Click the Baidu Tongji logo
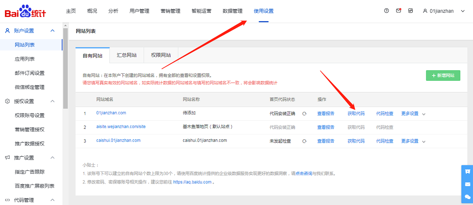Viewport: 473px width, 205px height. pos(25,11)
